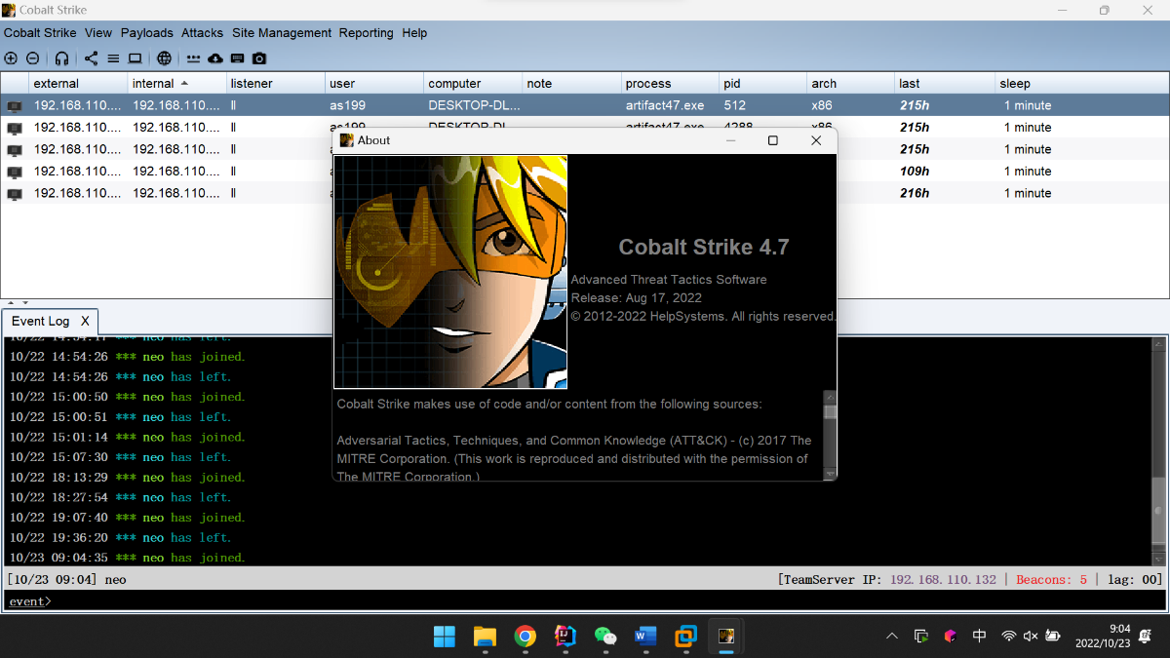This screenshot has height=658, width=1170.
Task: Open IntelliJ IDEA from taskbar
Action: [x=565, y=637]
